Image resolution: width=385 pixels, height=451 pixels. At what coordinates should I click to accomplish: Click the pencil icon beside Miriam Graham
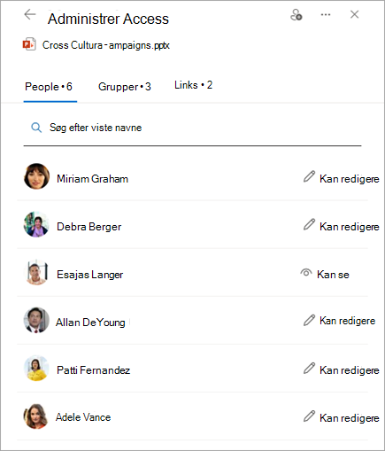click(x=309, y=176)
